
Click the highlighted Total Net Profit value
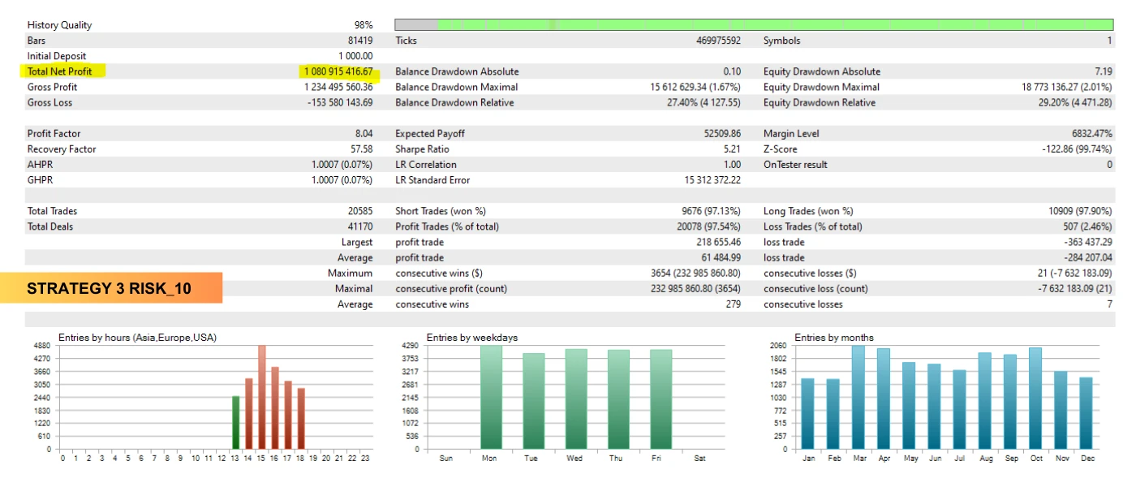[338, 71]
